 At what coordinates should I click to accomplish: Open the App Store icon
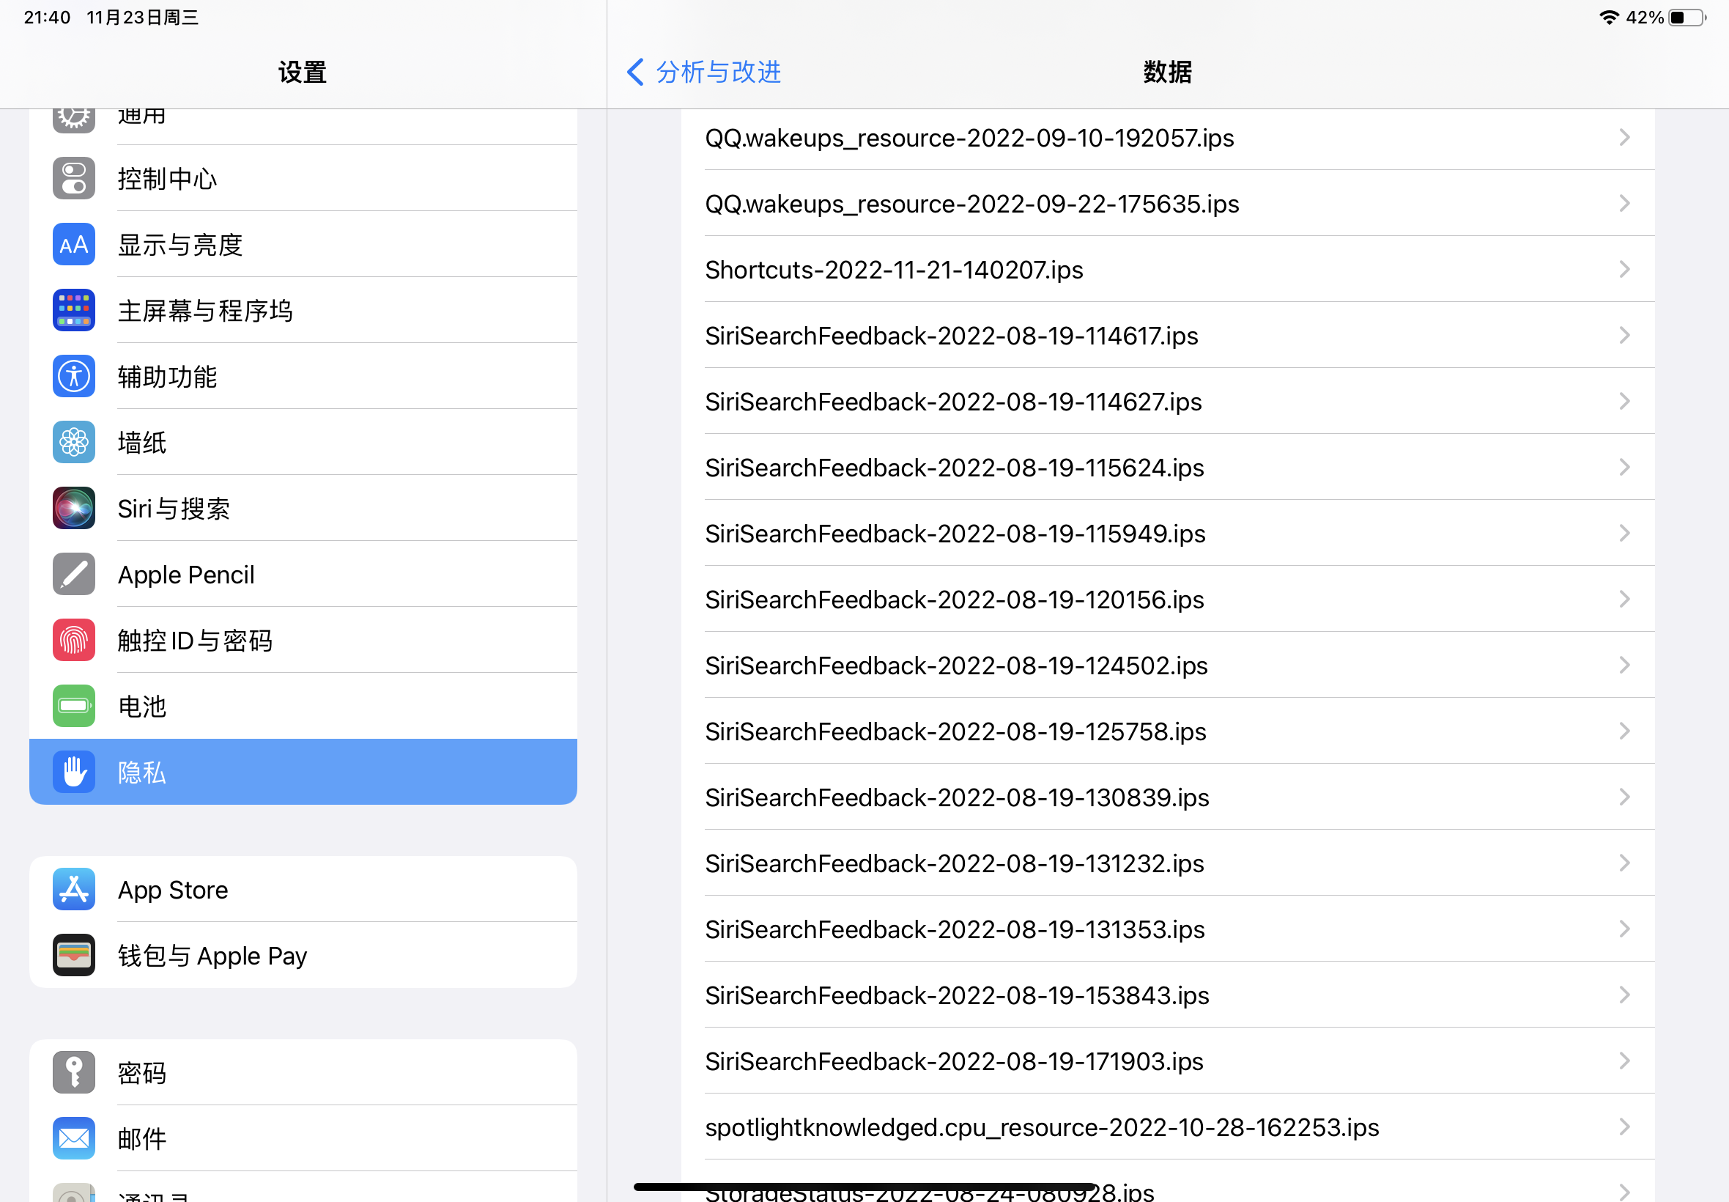74,890
